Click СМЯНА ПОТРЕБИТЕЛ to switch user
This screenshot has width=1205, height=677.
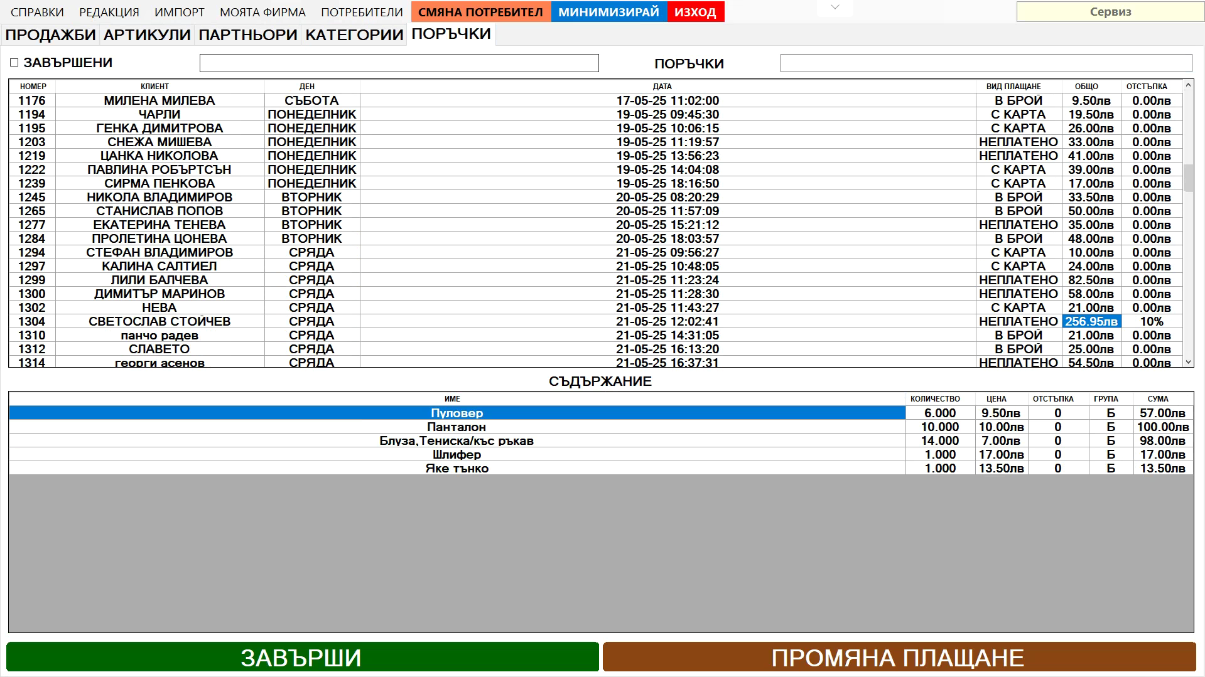tap(481, 11)
